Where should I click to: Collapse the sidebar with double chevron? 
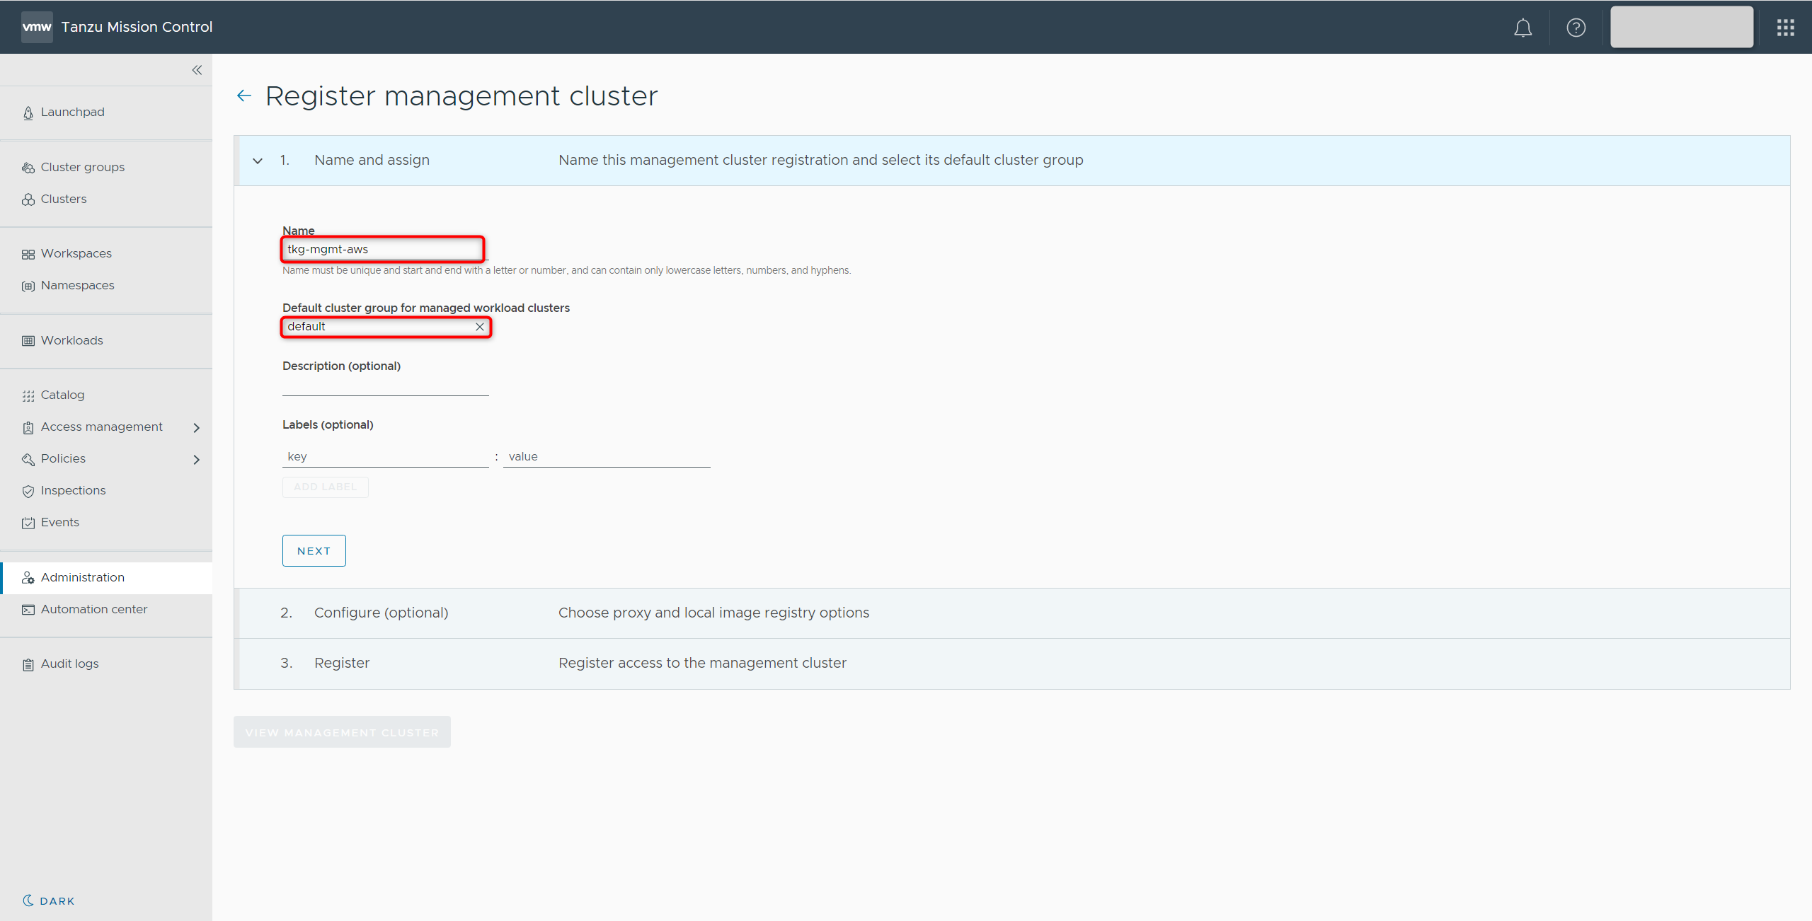[x=197, y=70]
